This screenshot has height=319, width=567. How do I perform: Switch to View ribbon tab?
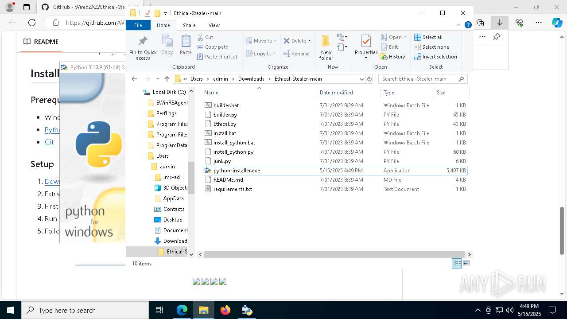[214, 25]
